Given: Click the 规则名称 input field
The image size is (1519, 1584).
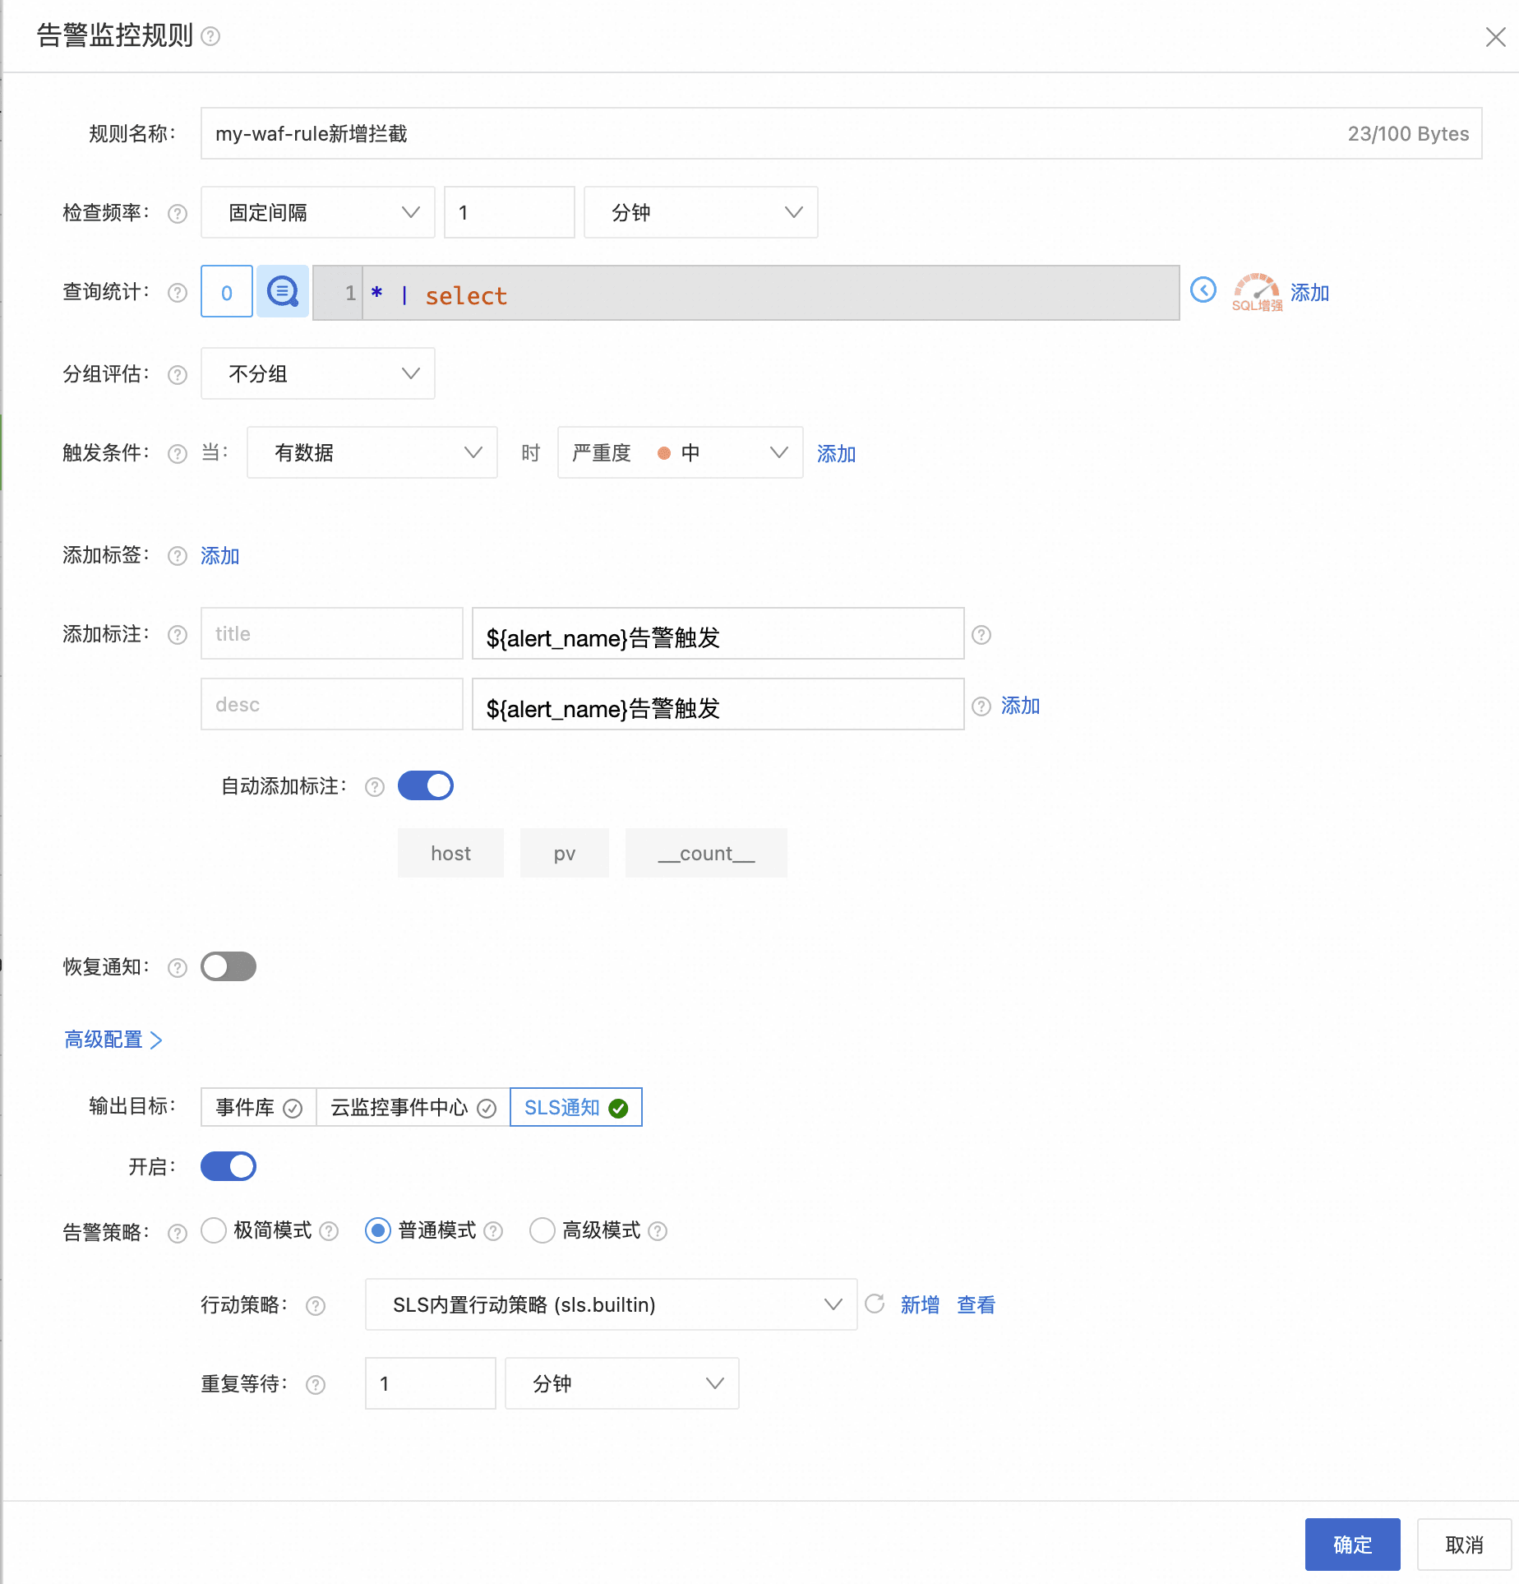Looking at the screenshot, I should tap(773, 133).
